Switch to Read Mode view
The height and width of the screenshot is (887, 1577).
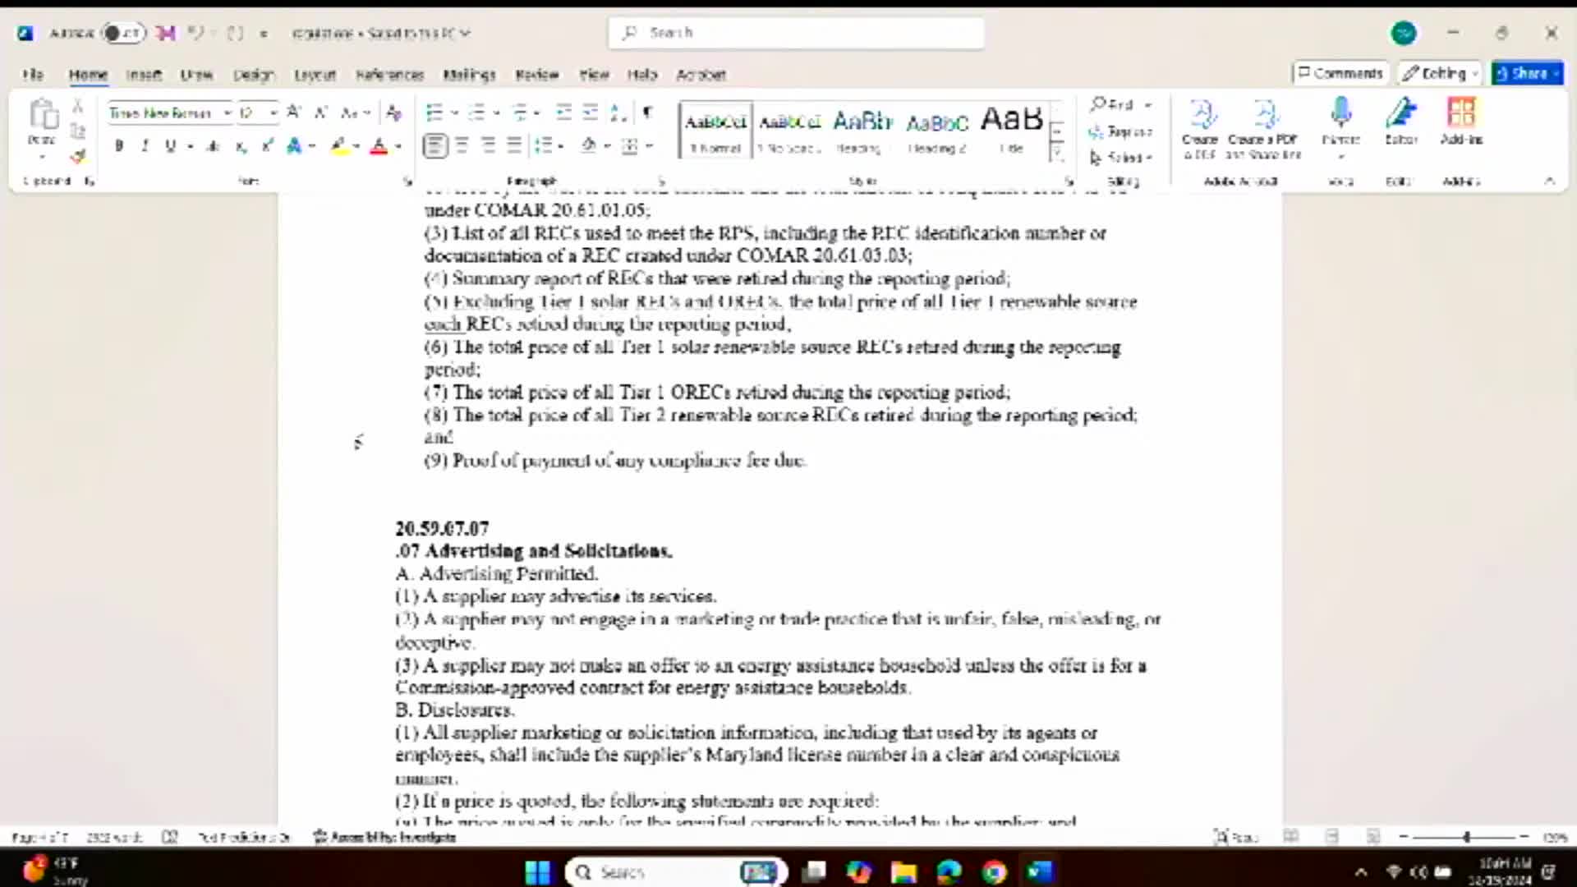click(x=1291, y=837)
